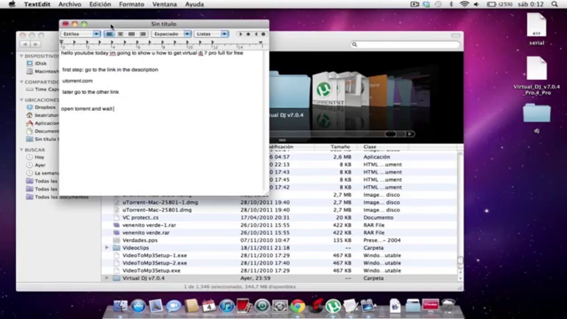
Task: Collapse the DISPOSITIVOS sidebar section
Action: pyautogui.click(x=22, y=56)
